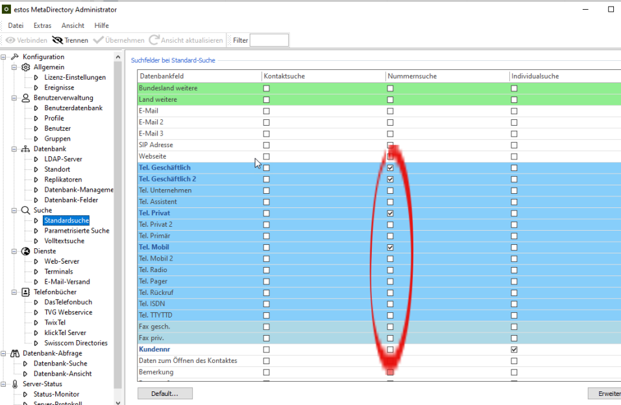The image size is (621, 405).
Task: Enable Kontaktsuche for E-Mail field
Action: (x=266, y=111)
